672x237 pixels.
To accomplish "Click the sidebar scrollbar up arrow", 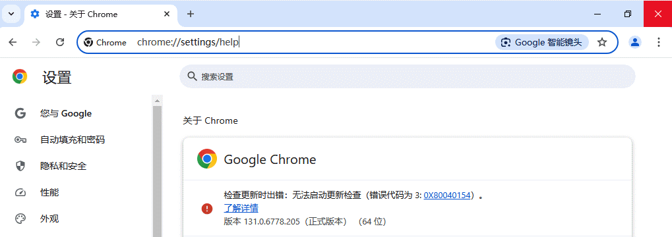I will click(x=157, y=101).
